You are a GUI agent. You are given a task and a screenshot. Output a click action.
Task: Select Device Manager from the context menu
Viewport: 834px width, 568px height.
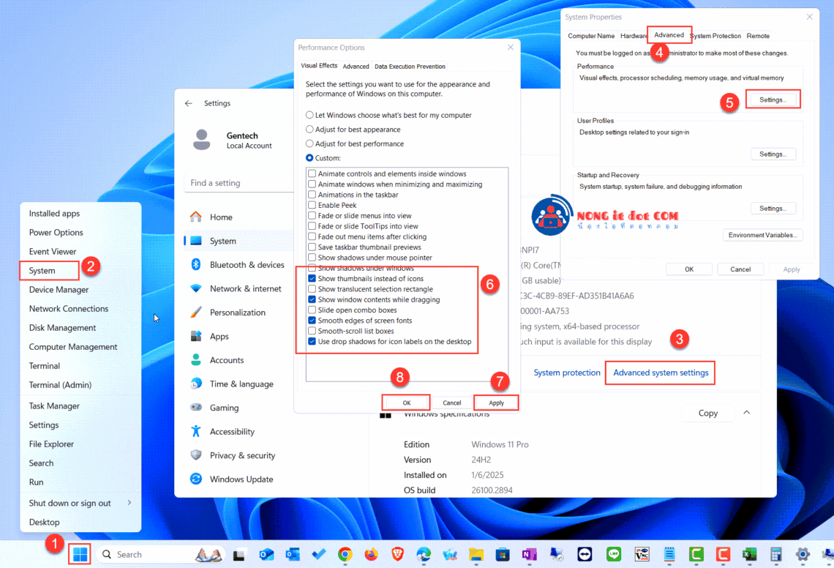pos(58,289)
